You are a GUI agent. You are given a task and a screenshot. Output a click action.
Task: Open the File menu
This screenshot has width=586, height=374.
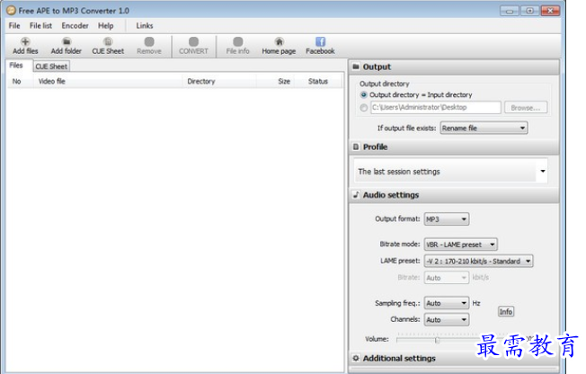pos(14,26)
